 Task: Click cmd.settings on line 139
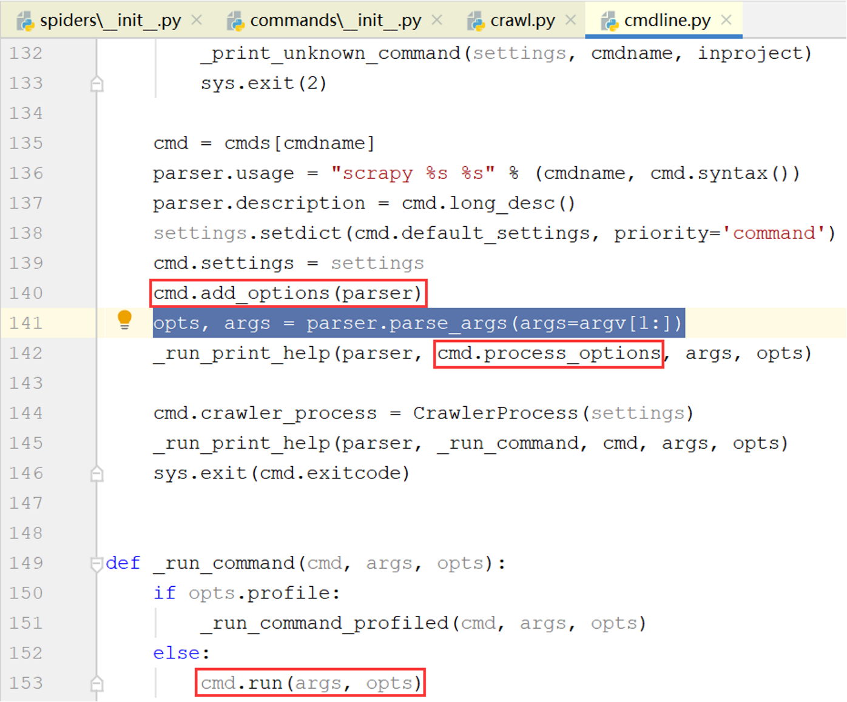(x=223, y=263)
